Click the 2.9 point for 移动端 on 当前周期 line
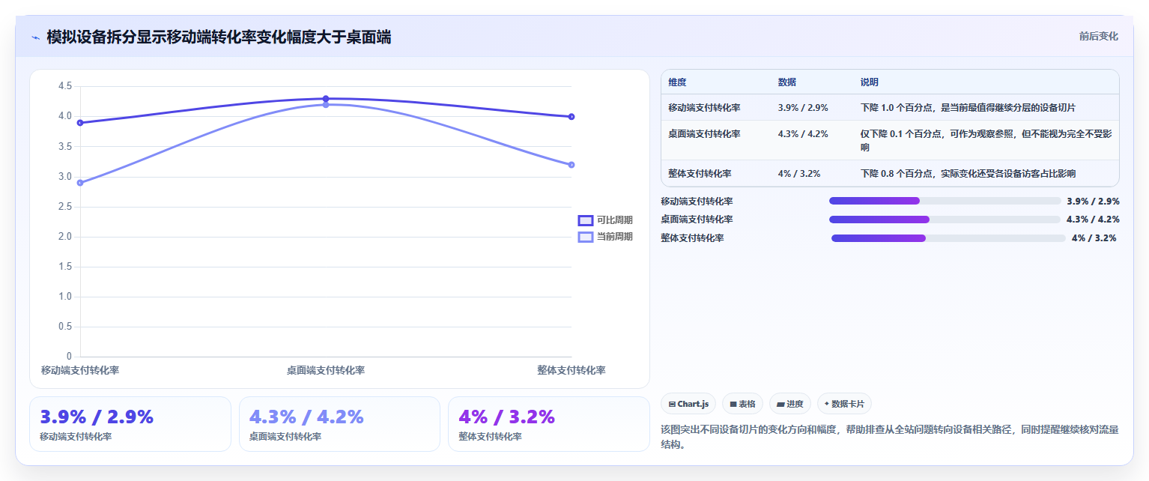Screen dimensions: 1149x481 pyautogui.click(x=80, y=183)
